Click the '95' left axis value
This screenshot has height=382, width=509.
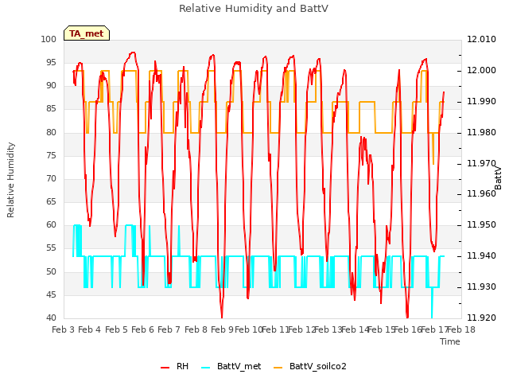point(51,62)
